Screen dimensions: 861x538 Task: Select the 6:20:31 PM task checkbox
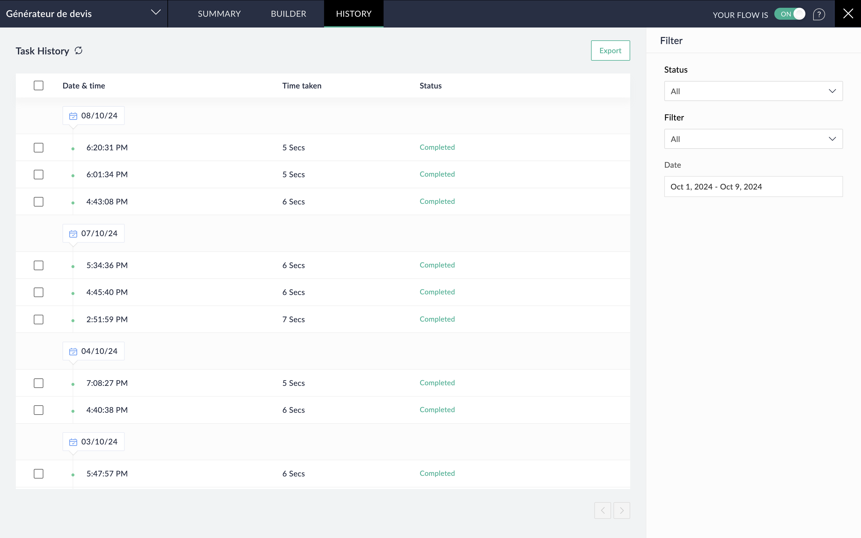39,148
